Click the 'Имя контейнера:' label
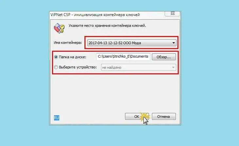The image size is (239, 146). [68, 43]
